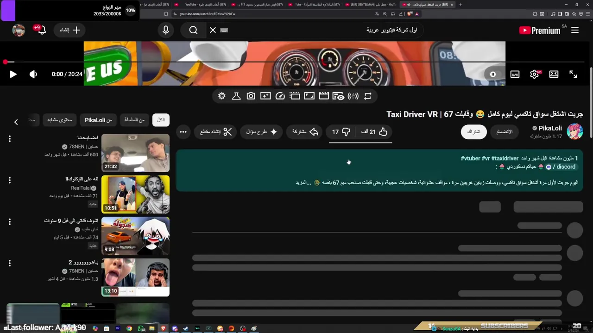Toggle loop video icon in toolbar
The height and width of the screenshot is (333, 593).
pyautogui.click(x=367, y=96)
